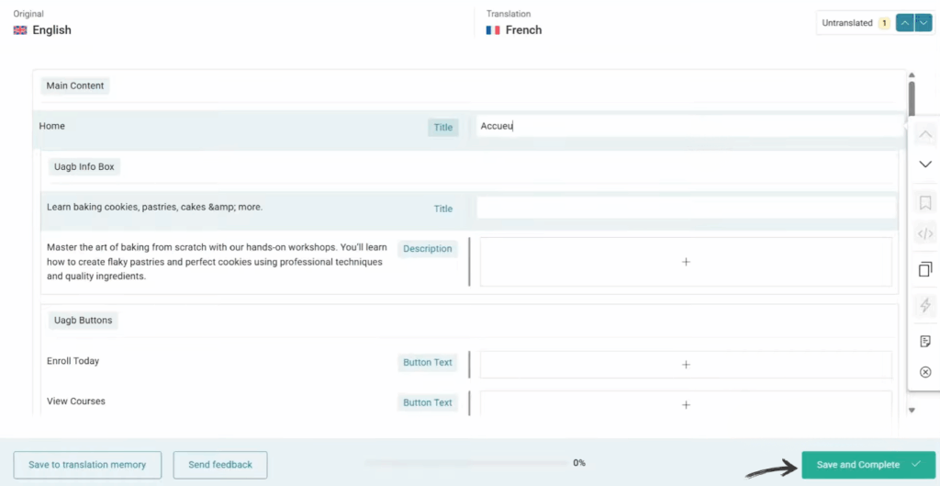Click the copy original text icon
940x486 pixels.
(924, 269)
